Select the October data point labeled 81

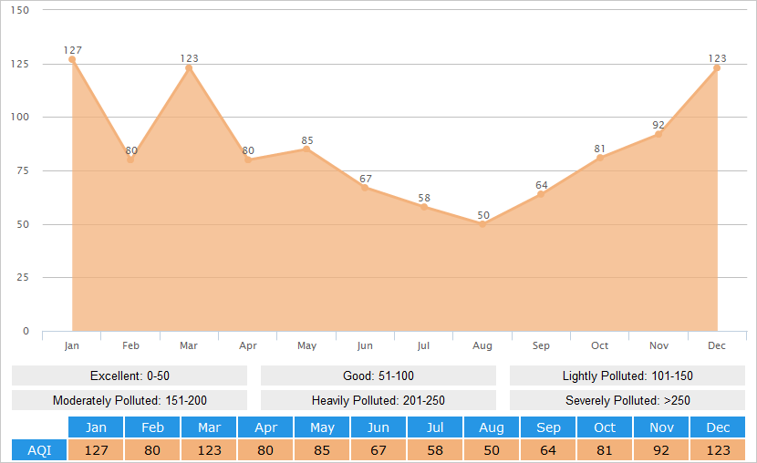(x=599, y=158)
